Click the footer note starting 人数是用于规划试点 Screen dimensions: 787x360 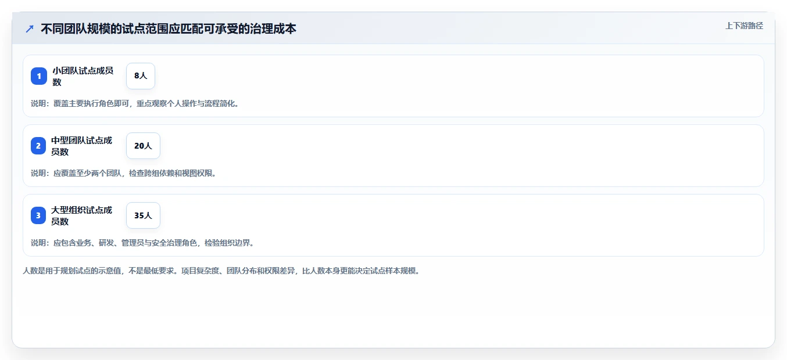[221, 271]
